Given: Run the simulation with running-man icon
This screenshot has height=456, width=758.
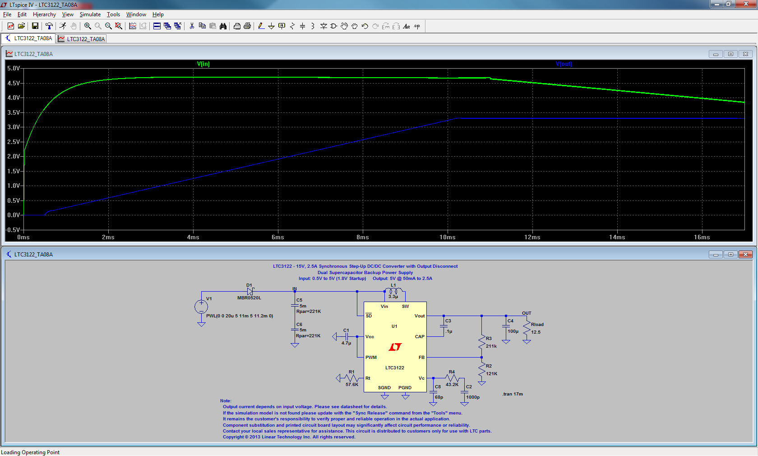Looking at the screenshot, I should [x=63, y=26].
